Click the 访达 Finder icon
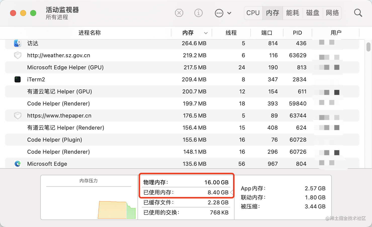The width and height of the screenshot is (372, 227). 18,43
